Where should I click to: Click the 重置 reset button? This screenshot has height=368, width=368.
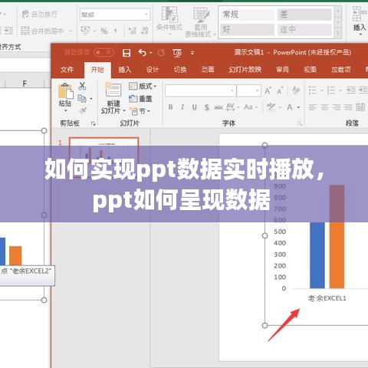coord(140,99)
